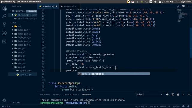This screenshot has width=192, height=108.
Task: Expand the pos_p4 folder
Action: click(21, 56)
